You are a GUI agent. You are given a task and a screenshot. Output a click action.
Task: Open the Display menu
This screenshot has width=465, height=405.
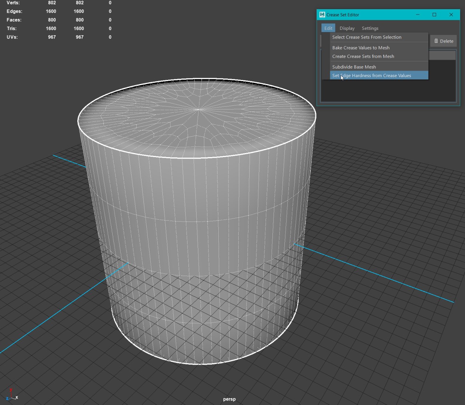coord(347,28)
